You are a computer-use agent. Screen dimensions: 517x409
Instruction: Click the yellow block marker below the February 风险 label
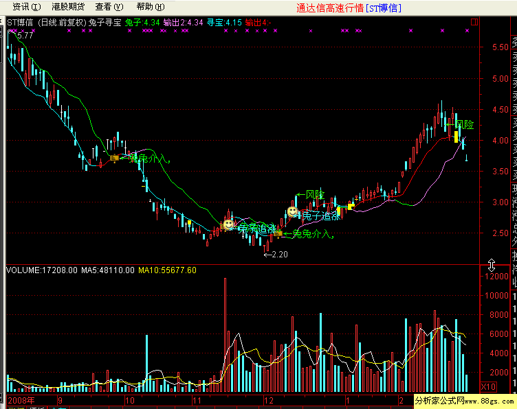(x=456, y=137)
